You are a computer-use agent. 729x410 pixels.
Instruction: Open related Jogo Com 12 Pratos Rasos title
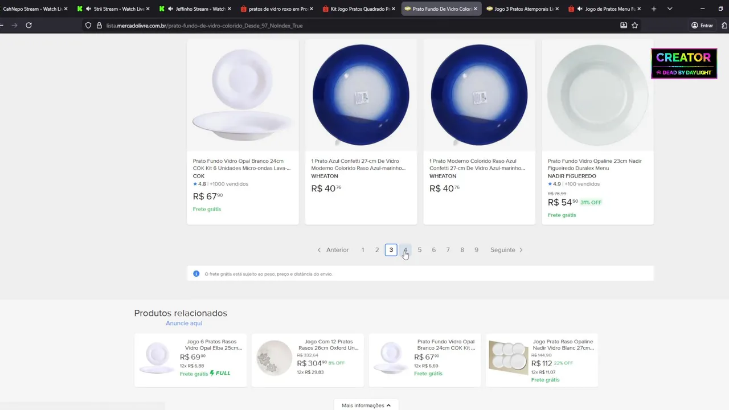pos(328,345)
